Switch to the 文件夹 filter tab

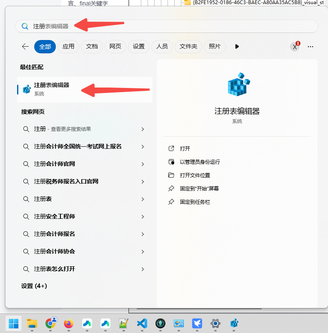tap(188, 47)
